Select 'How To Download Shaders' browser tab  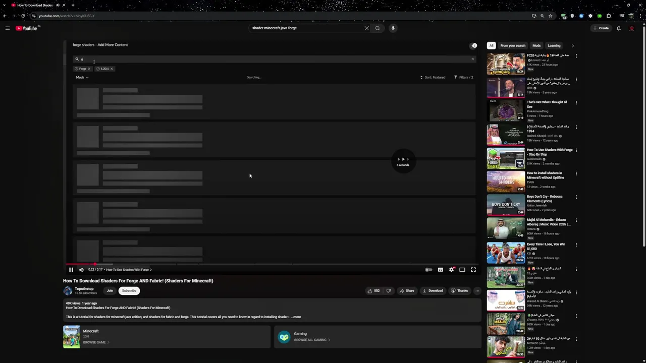click(38, 5)
